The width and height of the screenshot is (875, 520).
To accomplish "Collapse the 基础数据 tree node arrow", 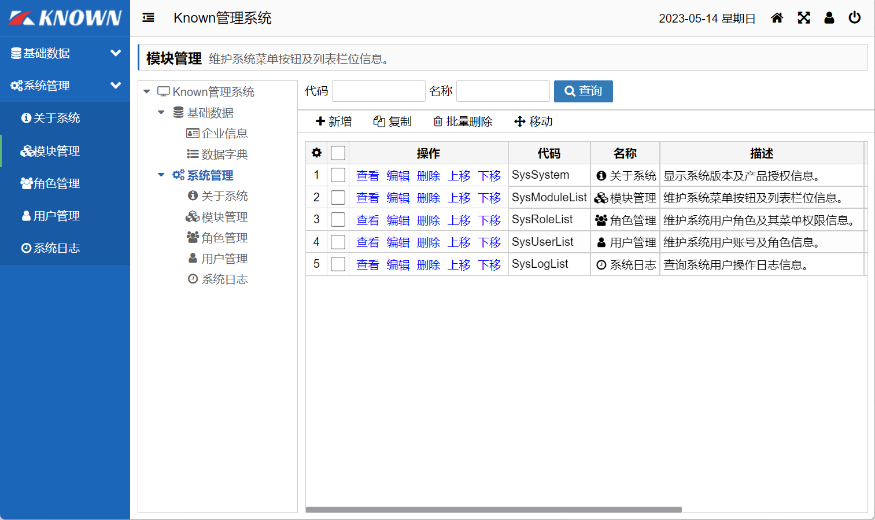I will click(x=161, y=112).
